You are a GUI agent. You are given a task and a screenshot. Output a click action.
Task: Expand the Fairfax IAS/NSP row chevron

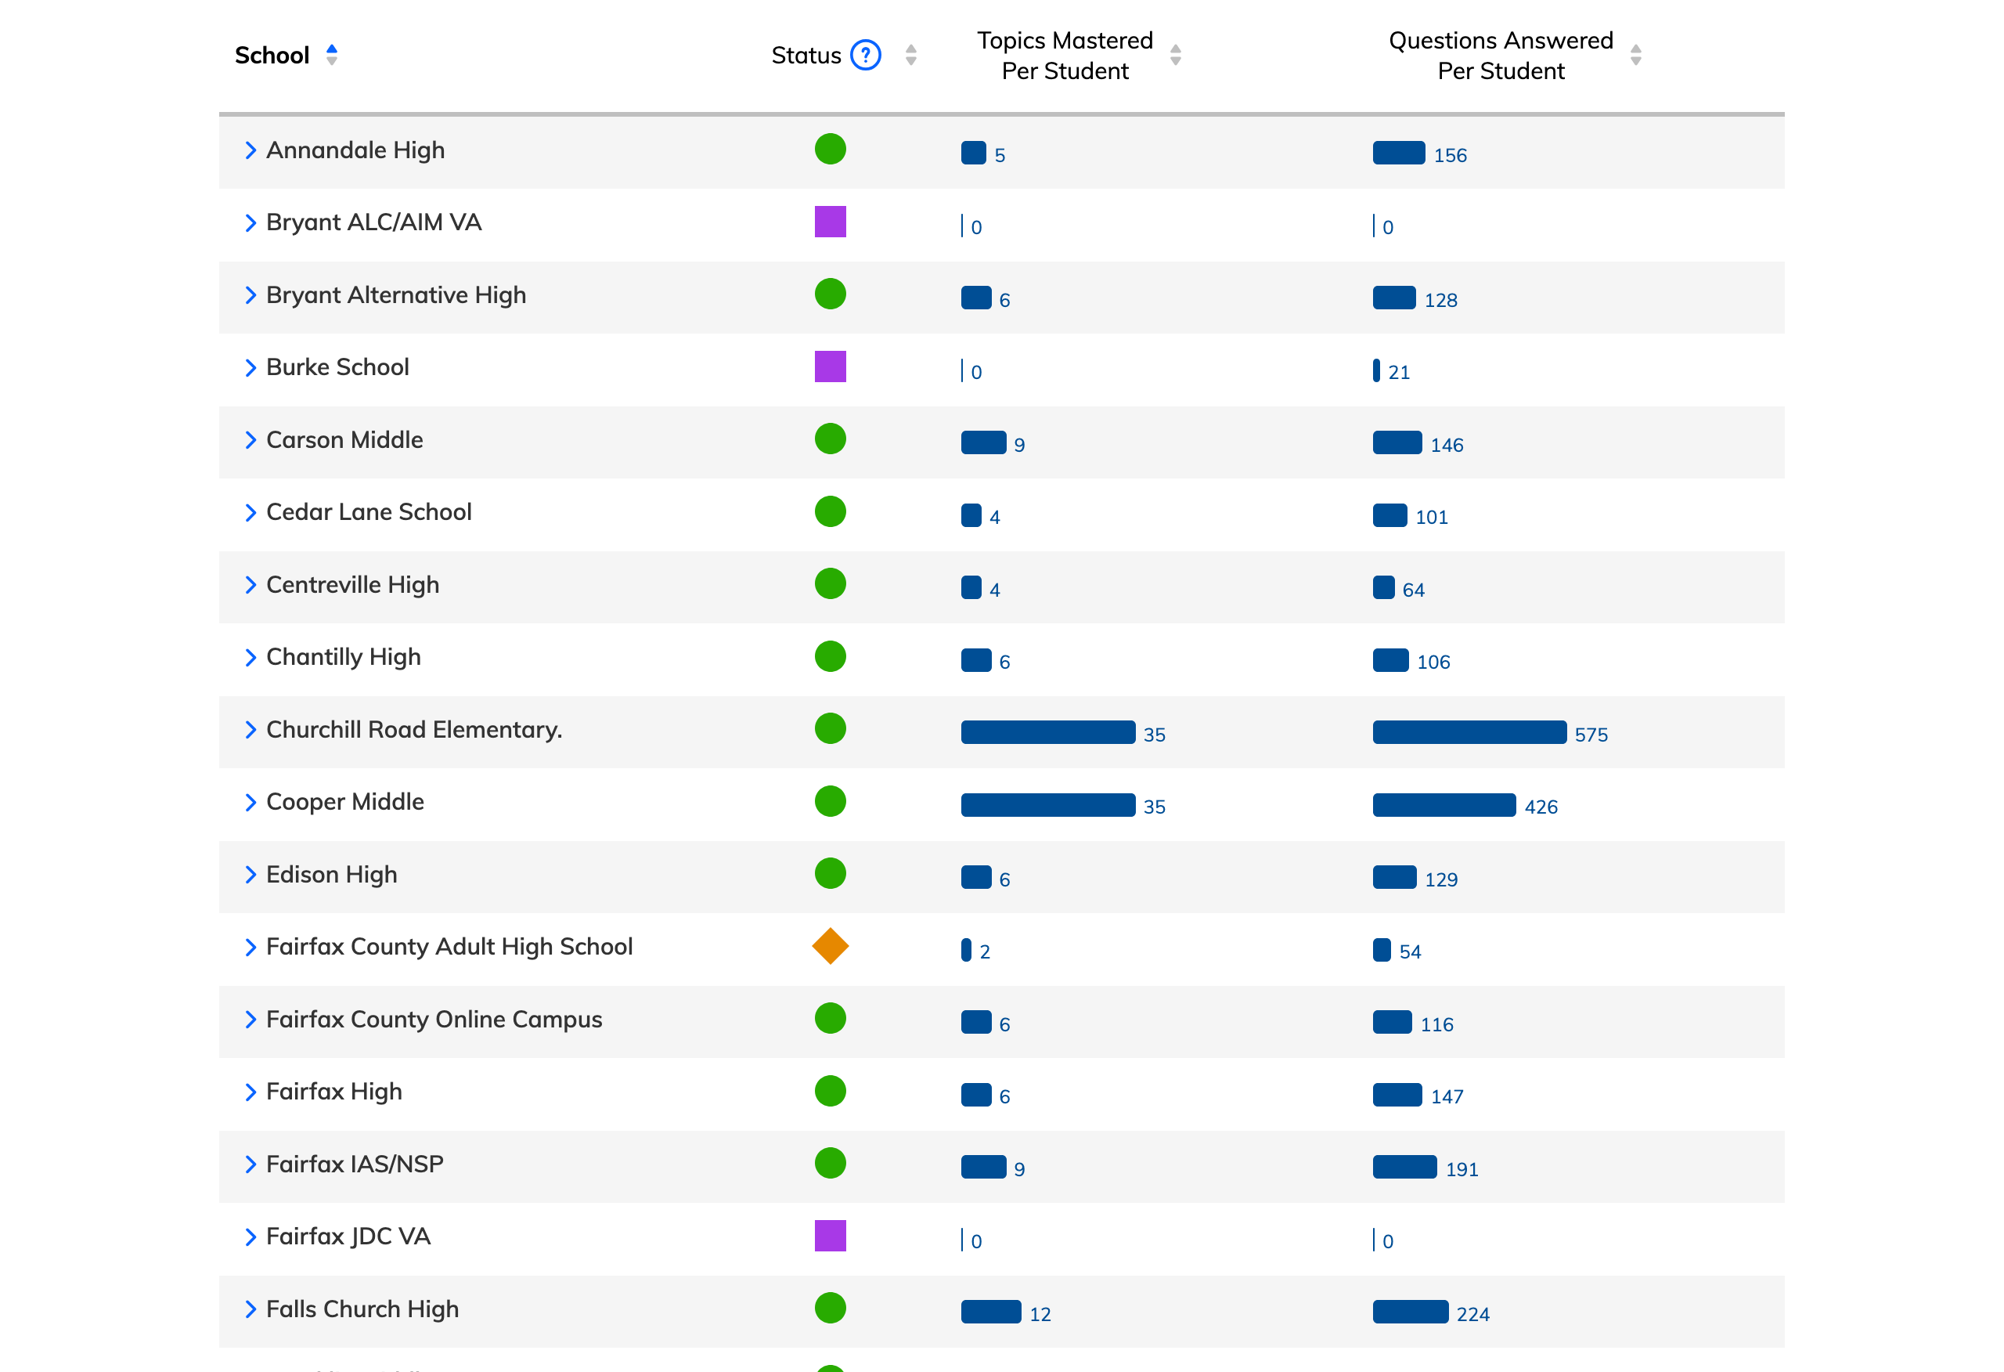(251, 1164)
